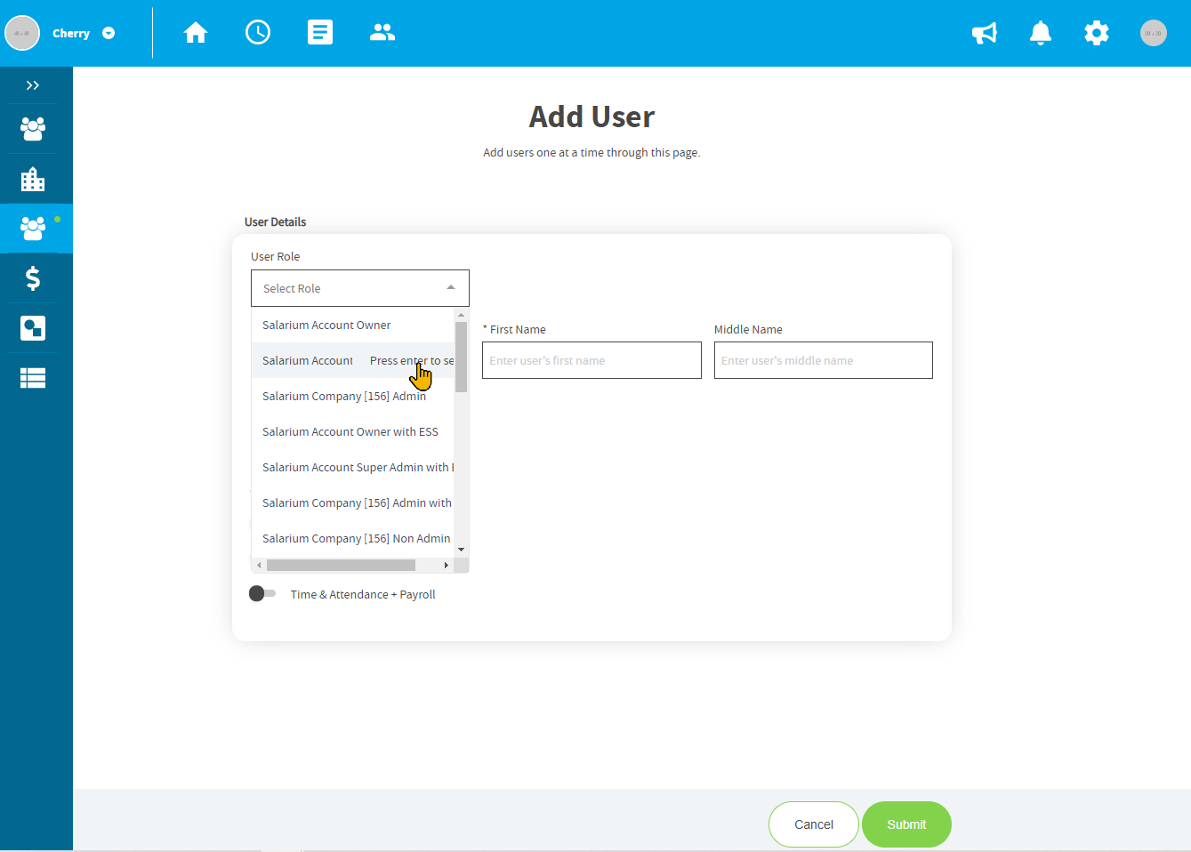Open the megaphone announcements icon
This screenshot has height=852, width=1191.
pyautogui.click(x=985, y=34)
